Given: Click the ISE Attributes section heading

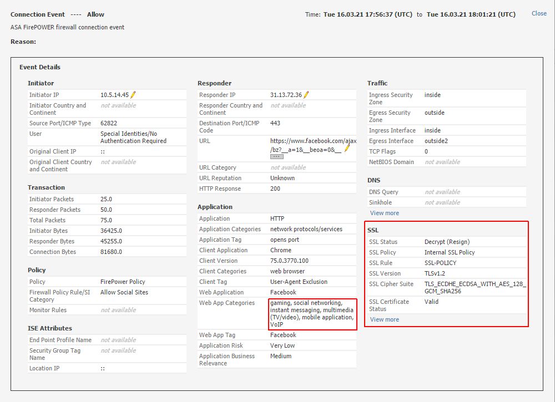Looking at the screenshot, I should point(50,328).
